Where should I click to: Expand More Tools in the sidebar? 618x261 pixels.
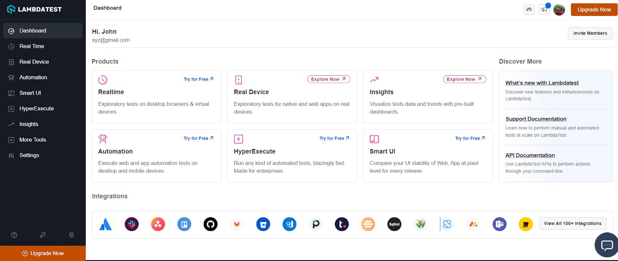coord(33,140)
